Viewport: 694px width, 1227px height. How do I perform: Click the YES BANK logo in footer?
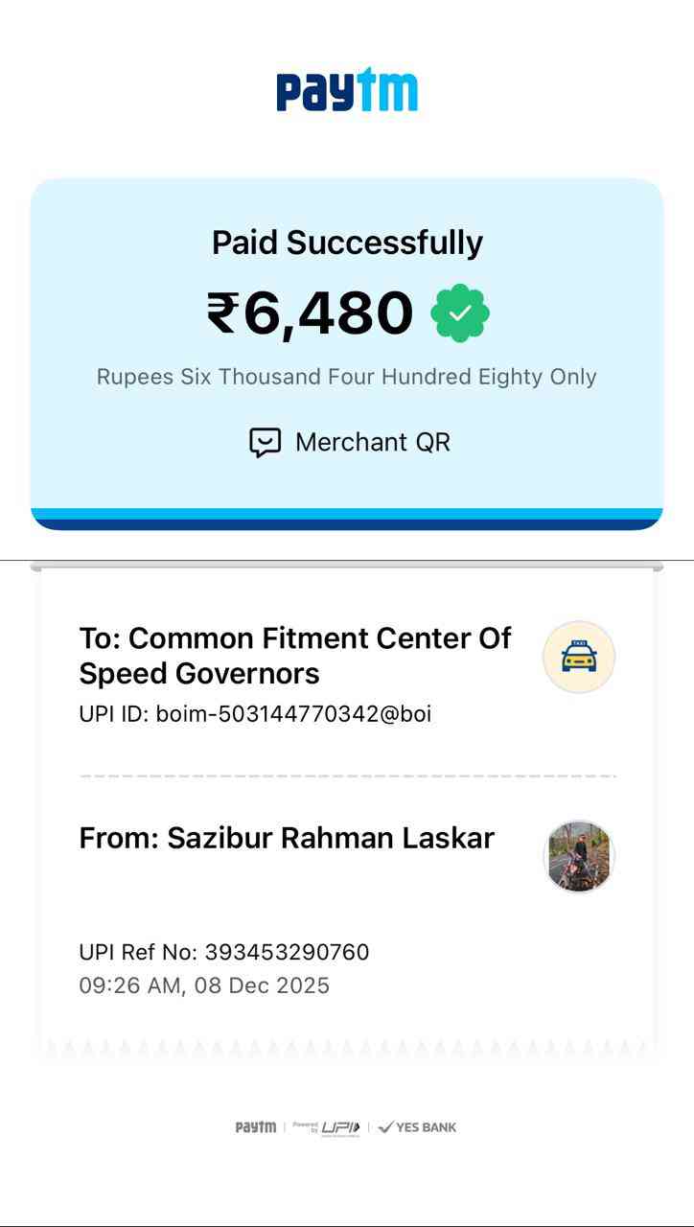coord(418,1127)
